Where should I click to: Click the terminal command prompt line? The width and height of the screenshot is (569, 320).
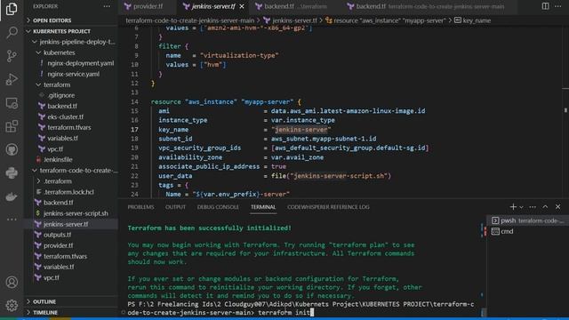[x=301, y=308]
